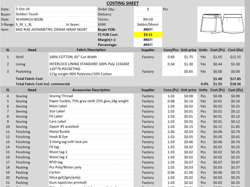Select the Date cell showing 5-Oct-24
The image size is (250, 187).
tap(56, 9)
